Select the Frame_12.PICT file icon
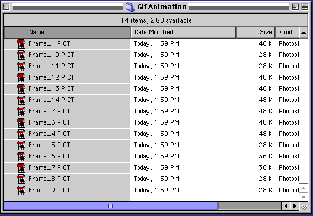Screen dimensions: 313x216 pos(21,78)
